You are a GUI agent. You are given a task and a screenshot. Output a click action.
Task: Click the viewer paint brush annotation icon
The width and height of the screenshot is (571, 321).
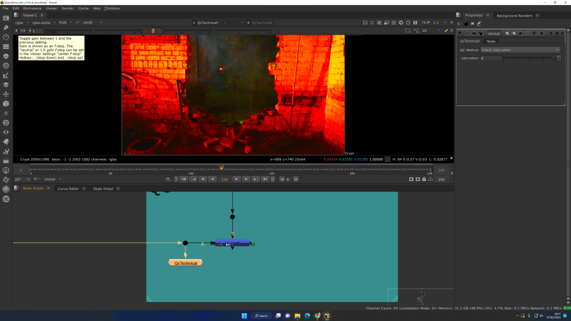446,31
